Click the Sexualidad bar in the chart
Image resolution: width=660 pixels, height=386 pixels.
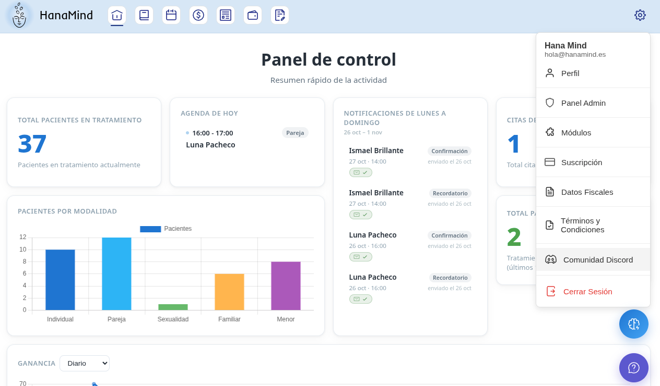(173, 307)
